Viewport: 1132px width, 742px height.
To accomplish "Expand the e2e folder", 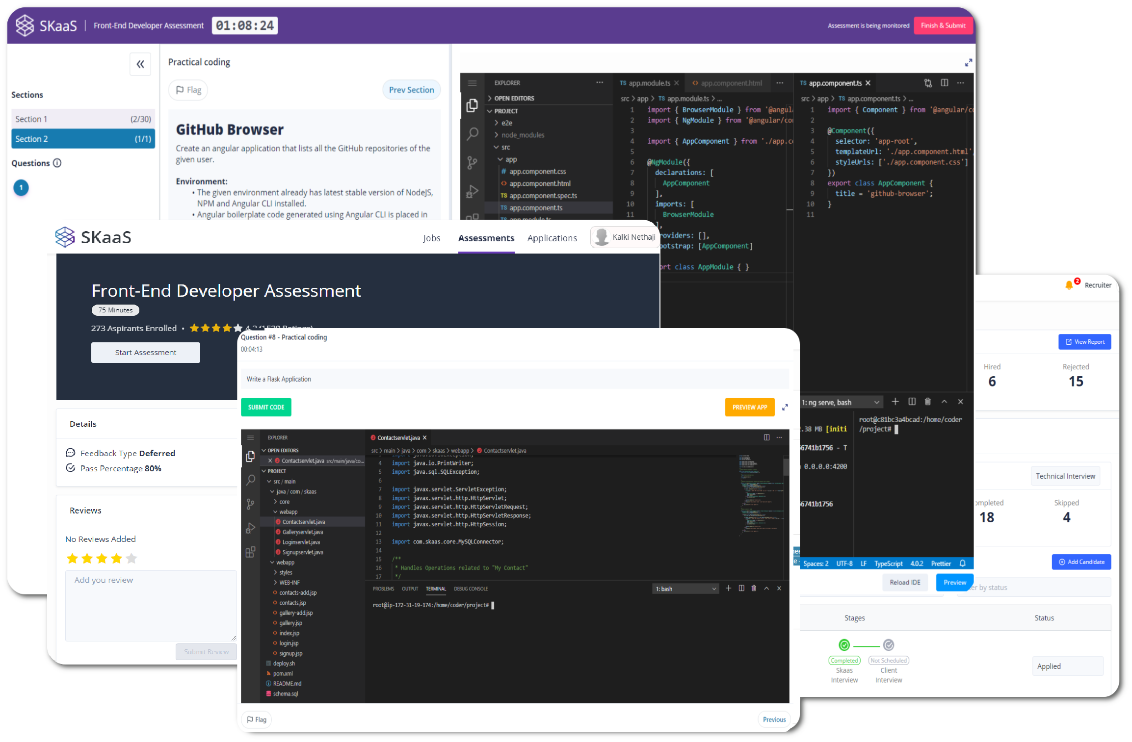I will pos(506,123).
